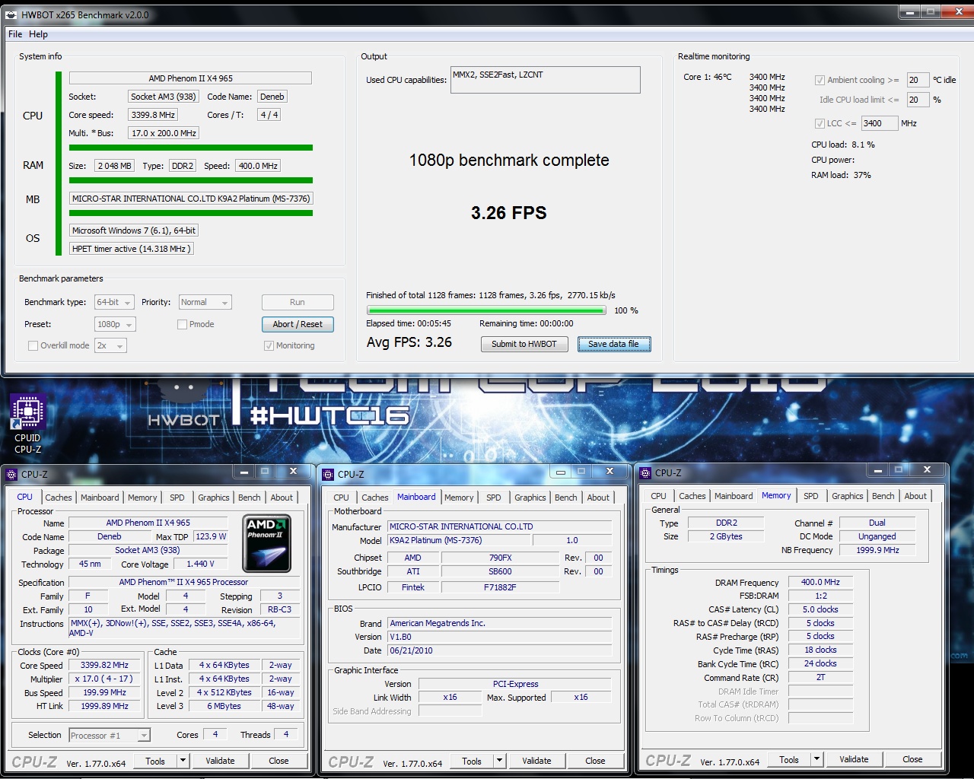Click the HPET timer active field

click(x=132, y=249)
